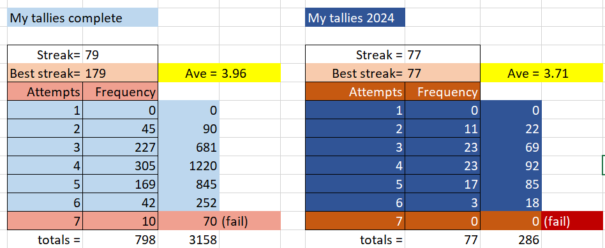Click the red '(fail)' cell in 2024 table
The width and height of the screenshot is (605, 248).
tap(572, 221)
